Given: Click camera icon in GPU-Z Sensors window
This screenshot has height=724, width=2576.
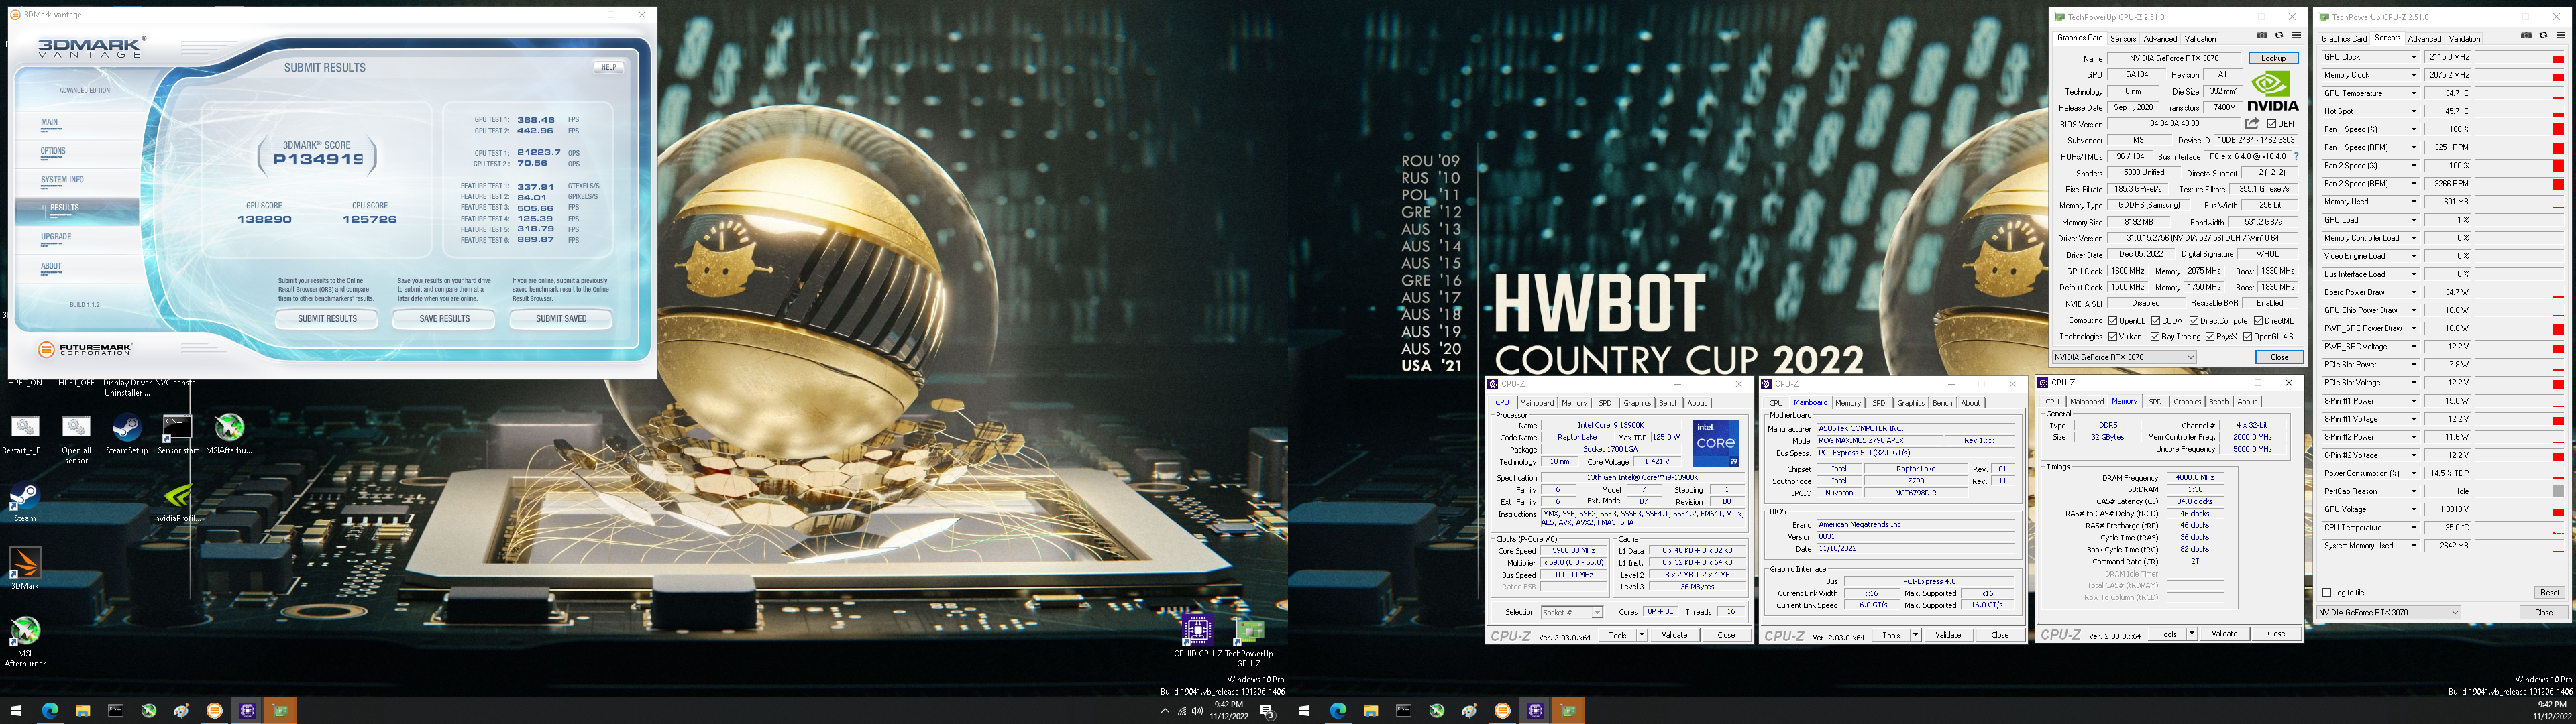Looking at the screenshot, I should click(2526, 36).
